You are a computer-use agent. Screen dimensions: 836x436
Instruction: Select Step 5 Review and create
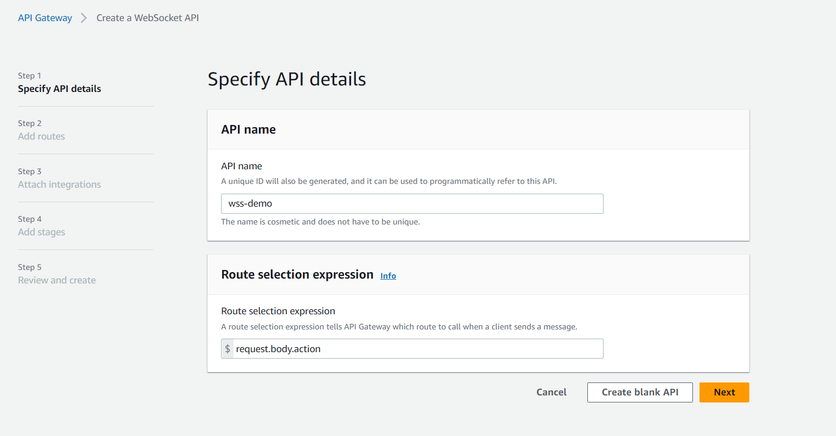pyautogui.click(x=57, y=280)
